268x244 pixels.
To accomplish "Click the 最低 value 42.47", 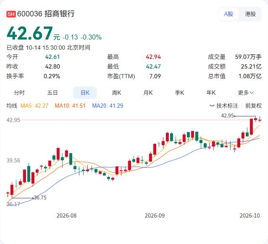I will 153,66.
